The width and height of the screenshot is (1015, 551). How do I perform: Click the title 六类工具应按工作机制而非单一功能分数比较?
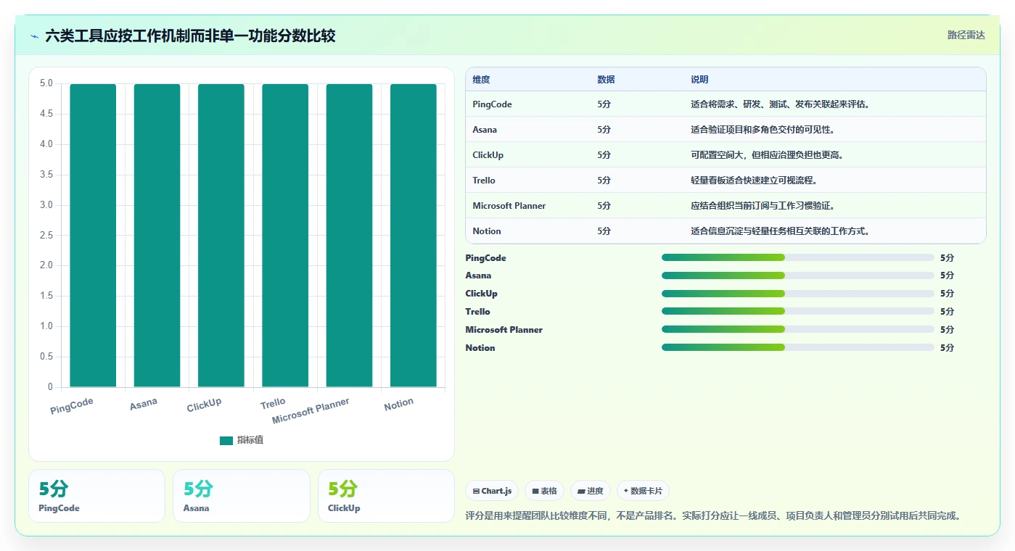(190, 36)
